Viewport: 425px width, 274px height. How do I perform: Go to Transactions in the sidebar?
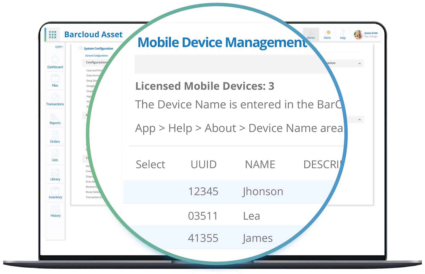coord(55,99)
